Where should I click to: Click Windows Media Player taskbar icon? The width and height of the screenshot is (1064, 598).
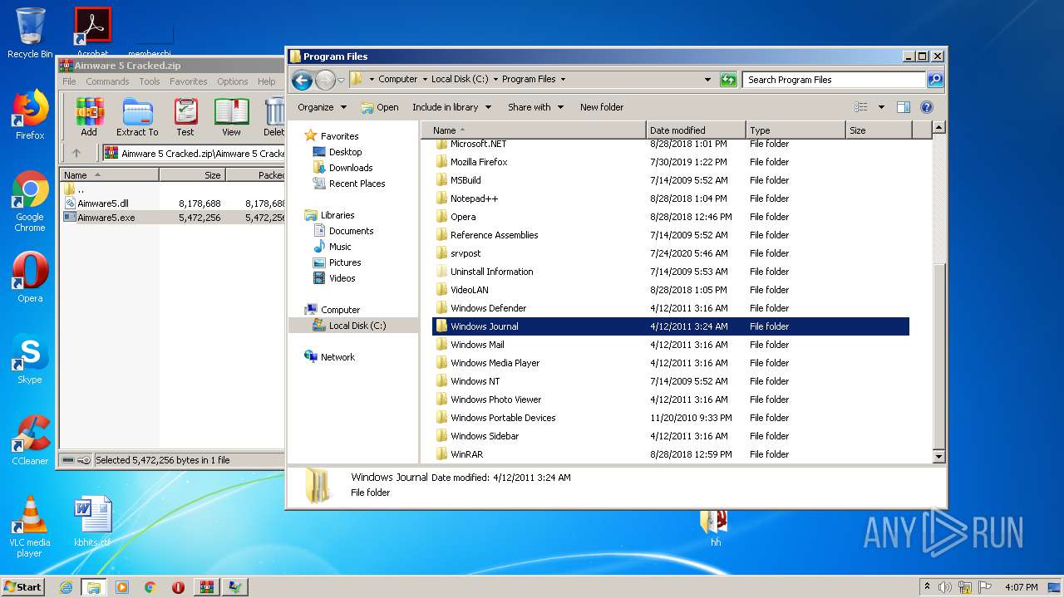coord(122,587)
